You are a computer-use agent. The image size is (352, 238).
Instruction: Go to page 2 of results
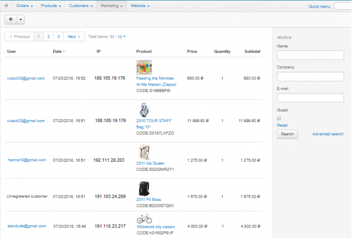click(48, 37)
